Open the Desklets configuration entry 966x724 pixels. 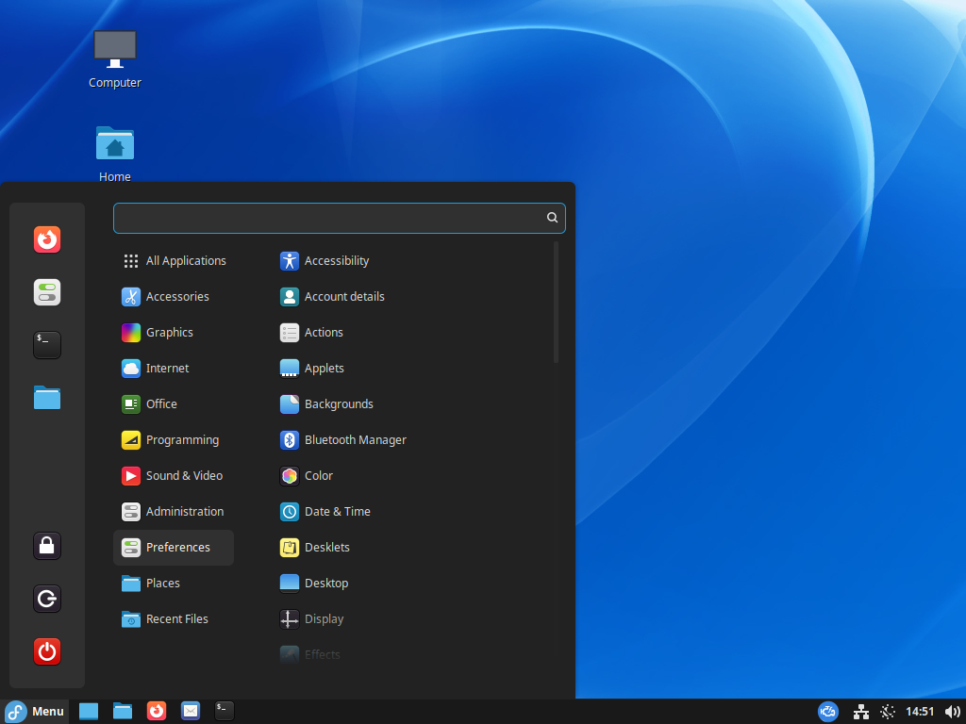tap(326, 547)
